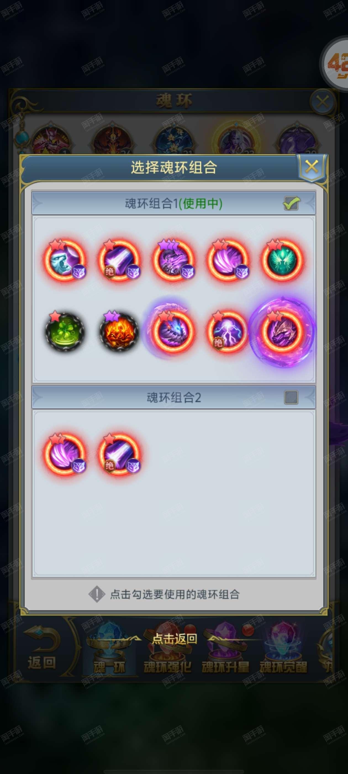This screenshot has width=348, height=774.
Task: Tap the purple beam ring in combination 2
Action: pyautogui.click(x=119, y=454)
